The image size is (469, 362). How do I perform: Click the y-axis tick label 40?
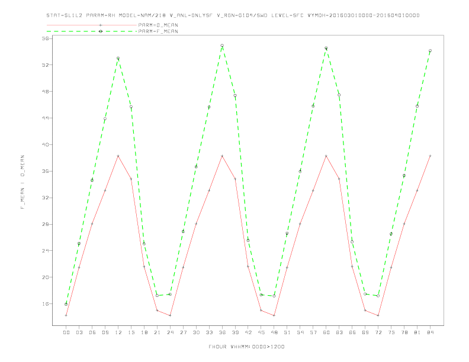pyautogui.click(x=46, y=144)
